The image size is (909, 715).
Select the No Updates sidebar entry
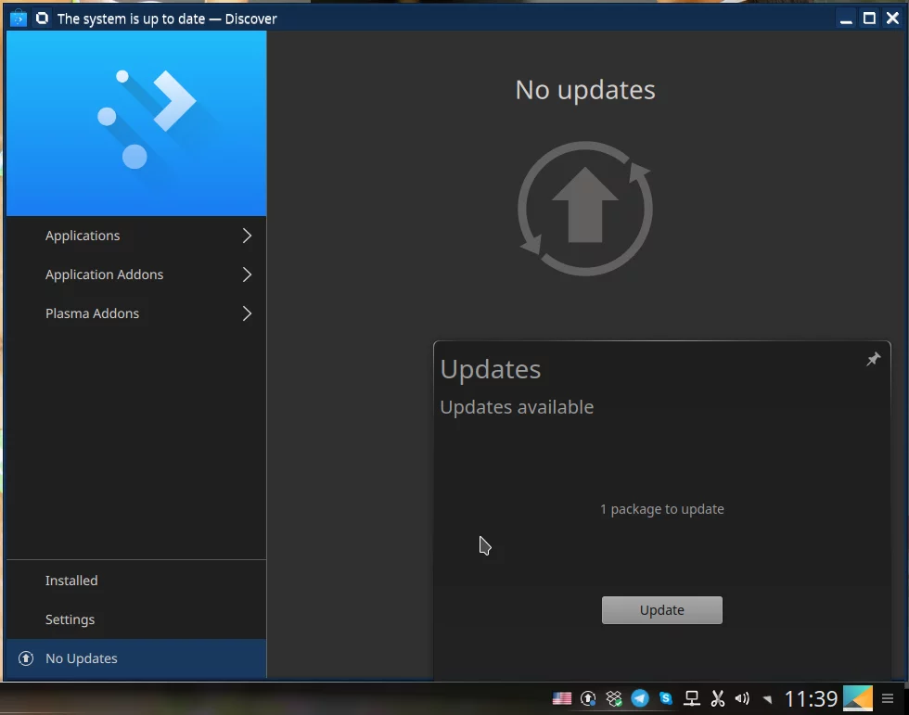[135, 658]
